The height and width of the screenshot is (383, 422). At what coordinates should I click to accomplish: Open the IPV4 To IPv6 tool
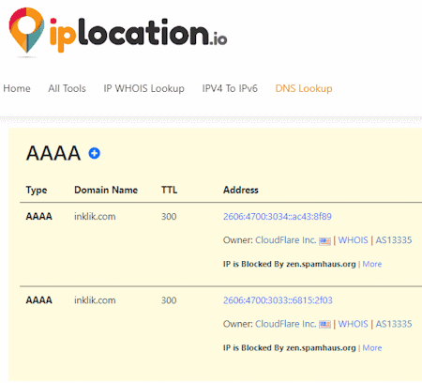coord(230,88)
